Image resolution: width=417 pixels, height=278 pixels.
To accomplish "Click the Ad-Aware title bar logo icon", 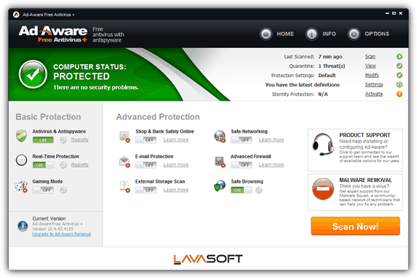I will coord(16,15).
